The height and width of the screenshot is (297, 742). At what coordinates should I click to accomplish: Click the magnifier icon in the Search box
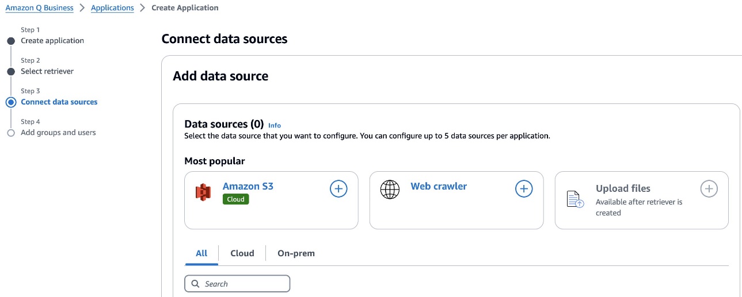pyautogui.click(x=196, y=284)
